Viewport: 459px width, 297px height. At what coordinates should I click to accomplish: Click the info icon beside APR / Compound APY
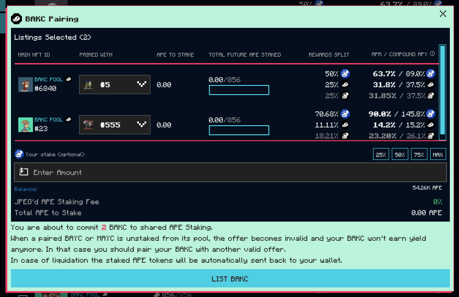432,54
